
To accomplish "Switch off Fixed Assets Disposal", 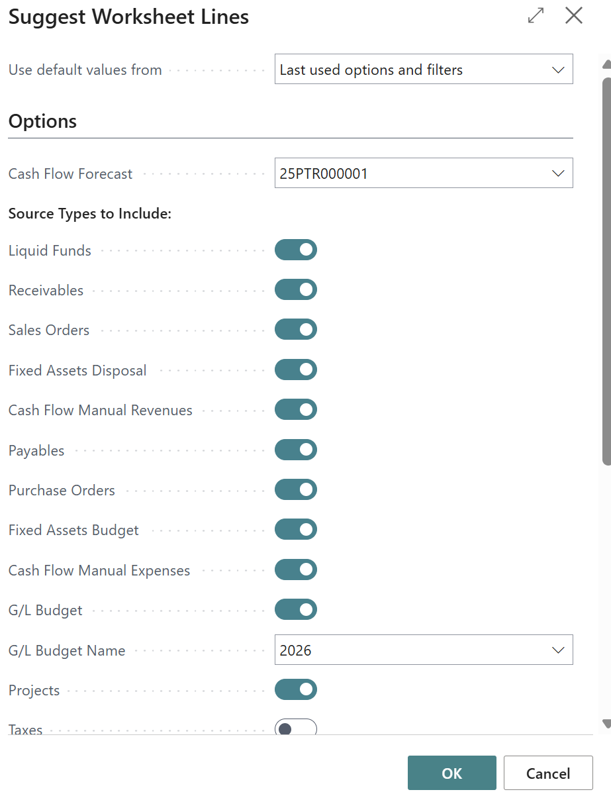I will 296,370.
